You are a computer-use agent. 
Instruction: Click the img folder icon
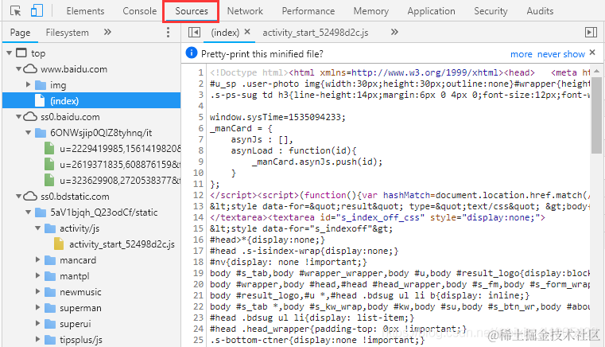coord(40,85)
